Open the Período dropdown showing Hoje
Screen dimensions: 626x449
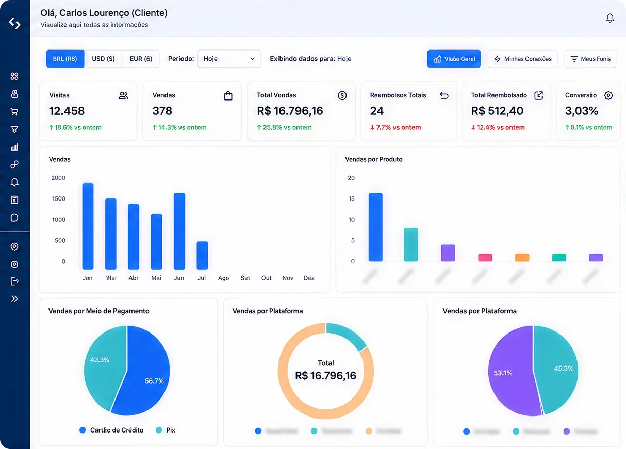click(x=229, y=59)
